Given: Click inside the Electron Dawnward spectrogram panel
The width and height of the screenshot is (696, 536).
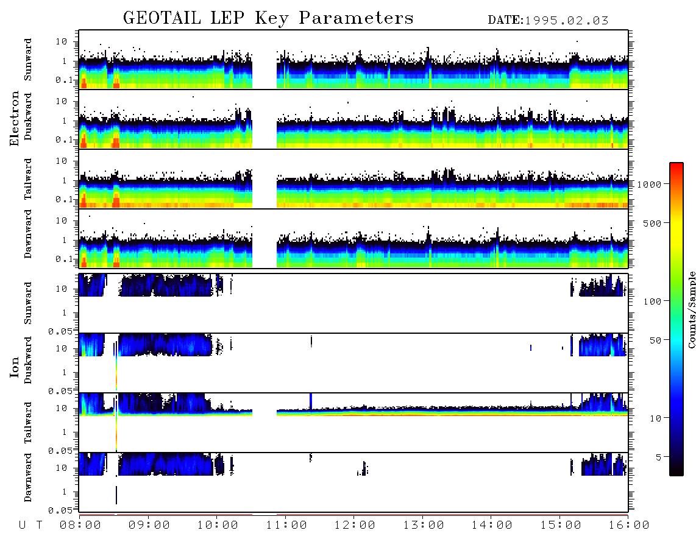Looking at the screenshot, I should [x=353, y=238].
